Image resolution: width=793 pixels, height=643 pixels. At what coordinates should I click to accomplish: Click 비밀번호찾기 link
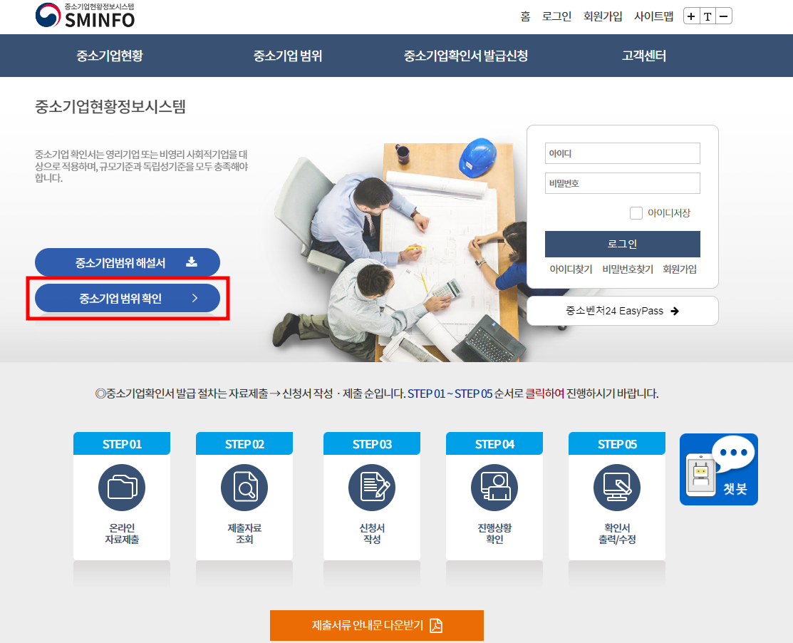point(628,269)
